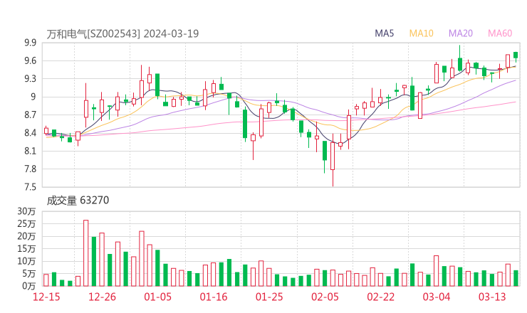The image size is (527, 313).
Task: Click the MA20 legend label
Action: coord(461,33)
